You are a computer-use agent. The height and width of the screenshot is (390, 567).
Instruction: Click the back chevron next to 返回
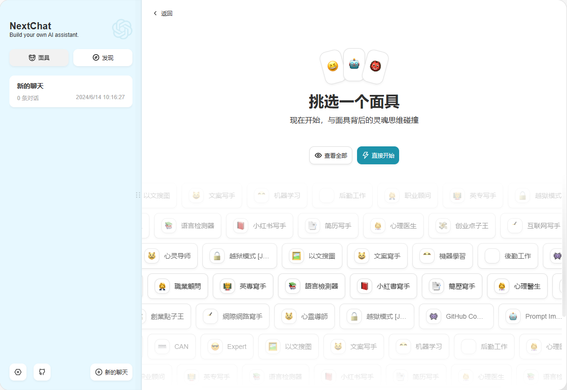tap(155, 13)
